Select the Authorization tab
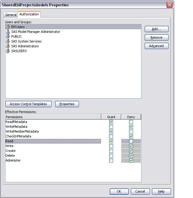 click(x=29, y=14)
